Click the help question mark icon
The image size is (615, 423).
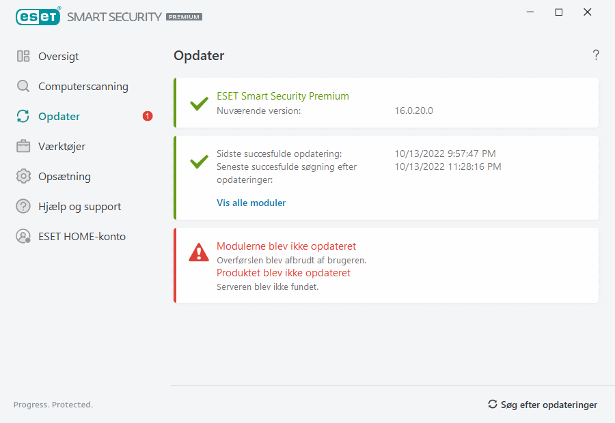(596, 55)
